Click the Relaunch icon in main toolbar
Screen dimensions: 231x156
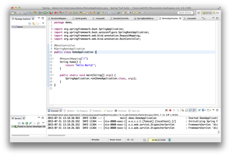coord(61,13)
